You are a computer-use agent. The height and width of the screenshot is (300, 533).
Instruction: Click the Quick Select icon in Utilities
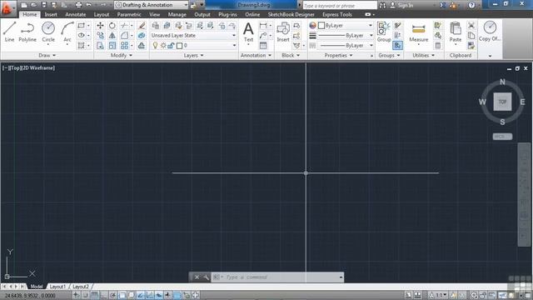point(438,26)
